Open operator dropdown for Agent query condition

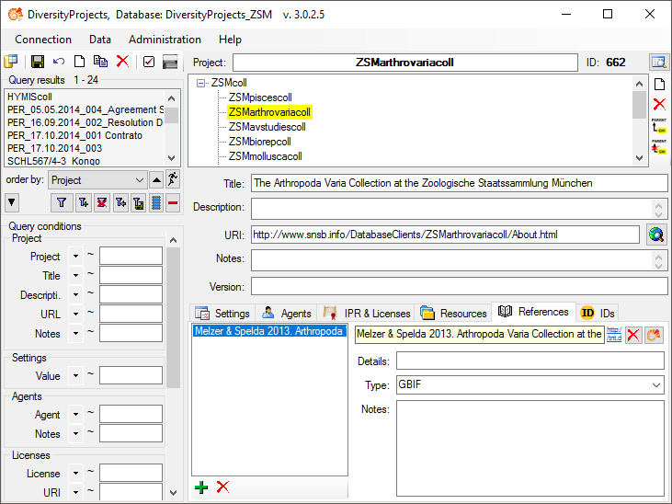click(x=76, y=415)
